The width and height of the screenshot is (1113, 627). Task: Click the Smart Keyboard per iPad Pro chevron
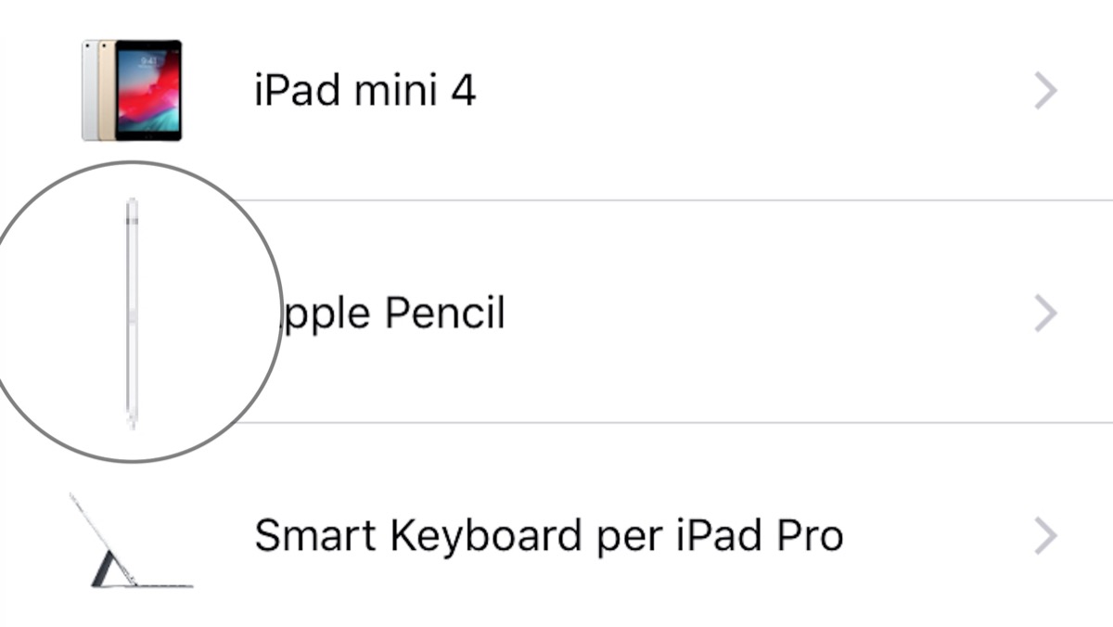tap(1045, 536)
